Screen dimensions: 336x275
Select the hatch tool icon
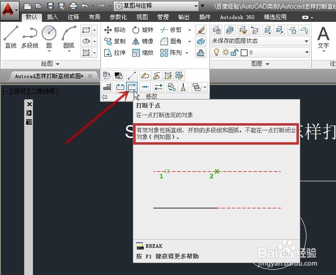click(x=86, y=53)
